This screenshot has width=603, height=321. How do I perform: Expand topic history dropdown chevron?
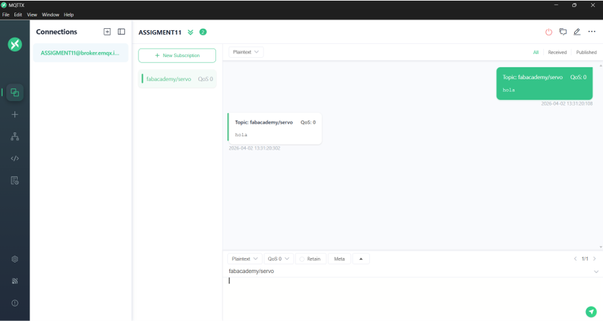tap(596, 272)
